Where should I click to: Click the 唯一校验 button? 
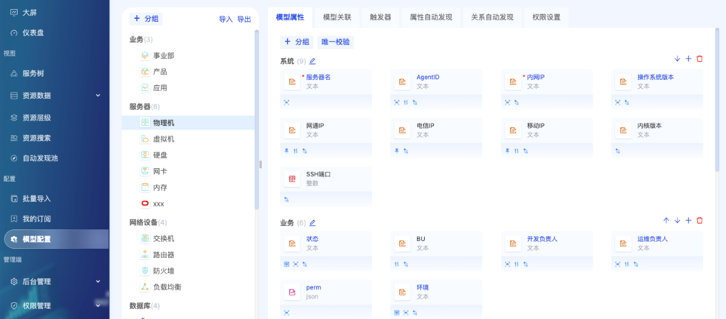coord(335,42)
